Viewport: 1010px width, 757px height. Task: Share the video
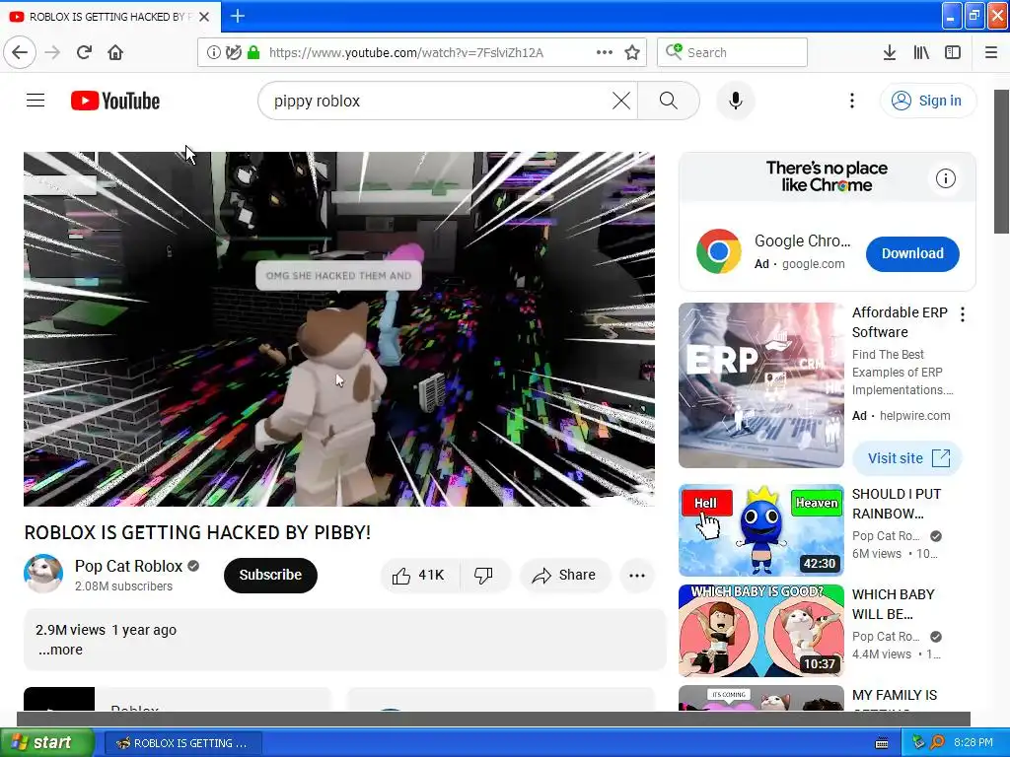tap(564, 575)
